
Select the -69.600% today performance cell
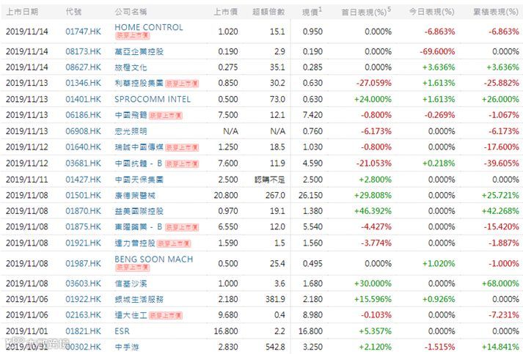(437, 51)
